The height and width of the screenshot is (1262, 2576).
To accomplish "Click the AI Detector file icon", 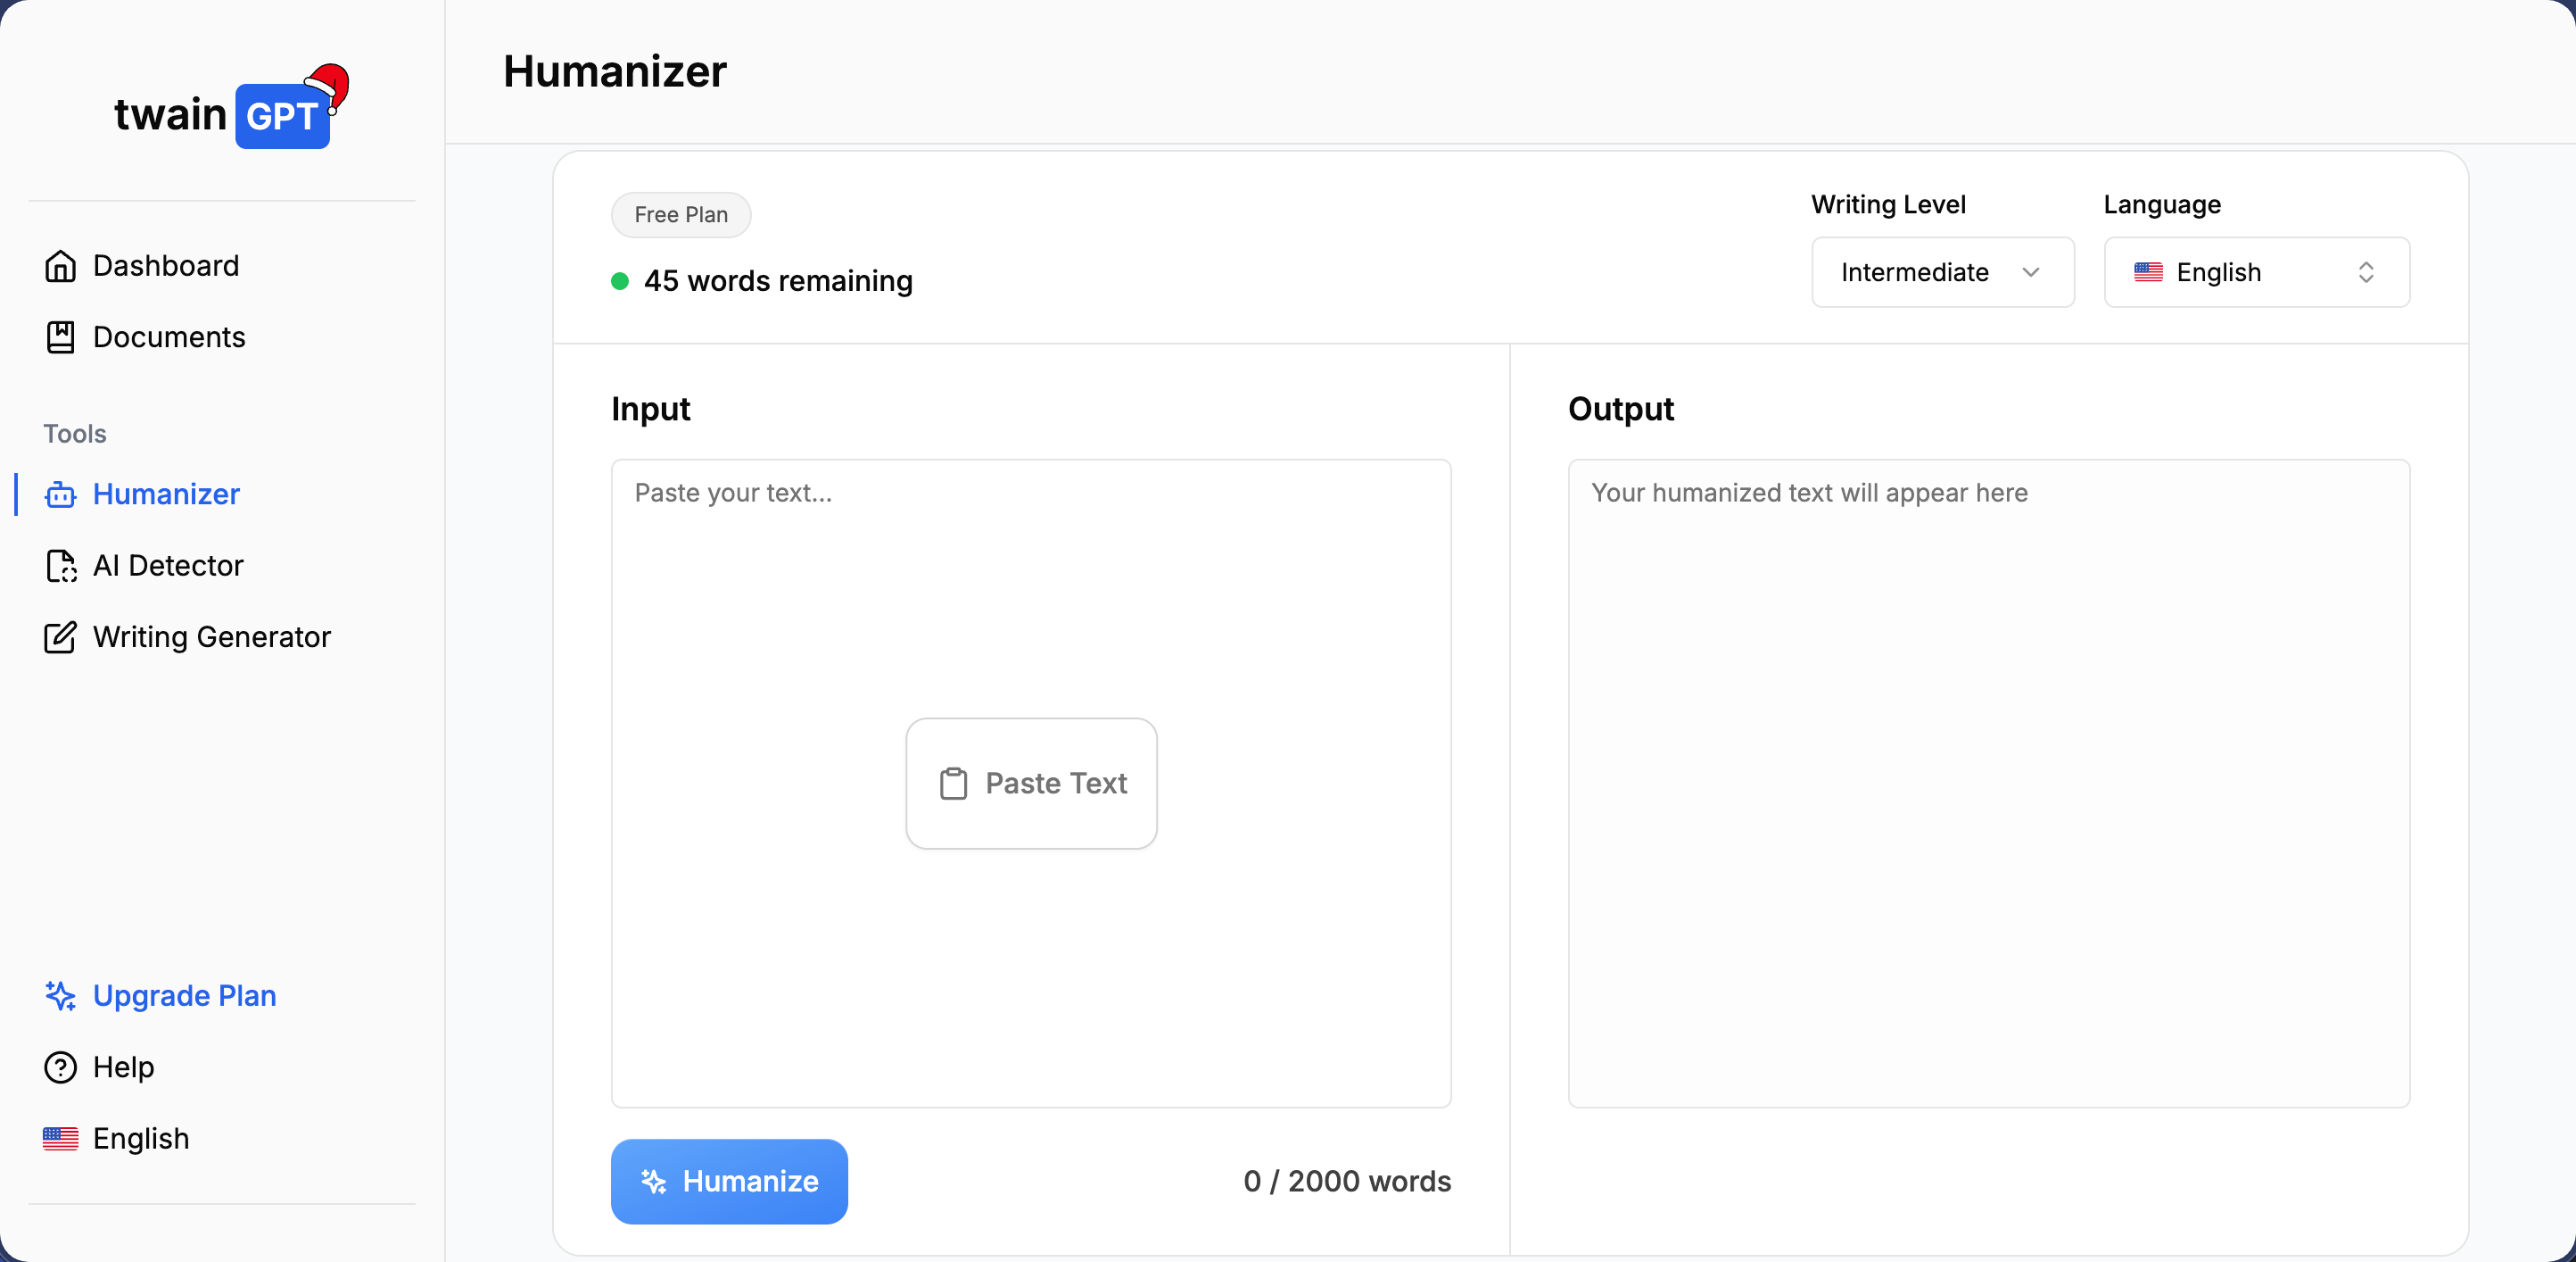I will coord(60,566).
